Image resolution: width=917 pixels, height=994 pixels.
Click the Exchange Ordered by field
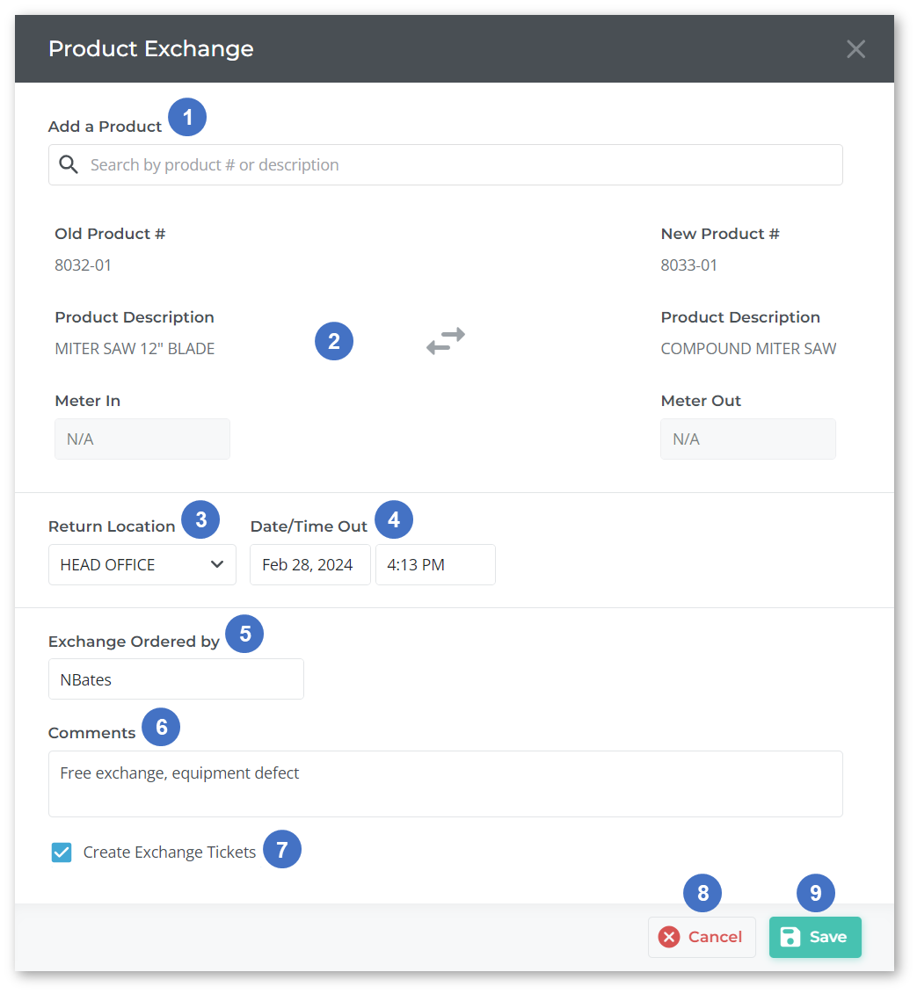coord(177,679)
